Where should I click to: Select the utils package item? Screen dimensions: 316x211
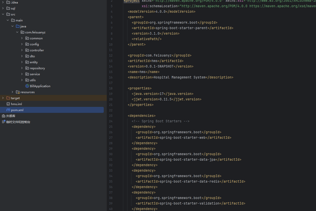click(33, 80)
